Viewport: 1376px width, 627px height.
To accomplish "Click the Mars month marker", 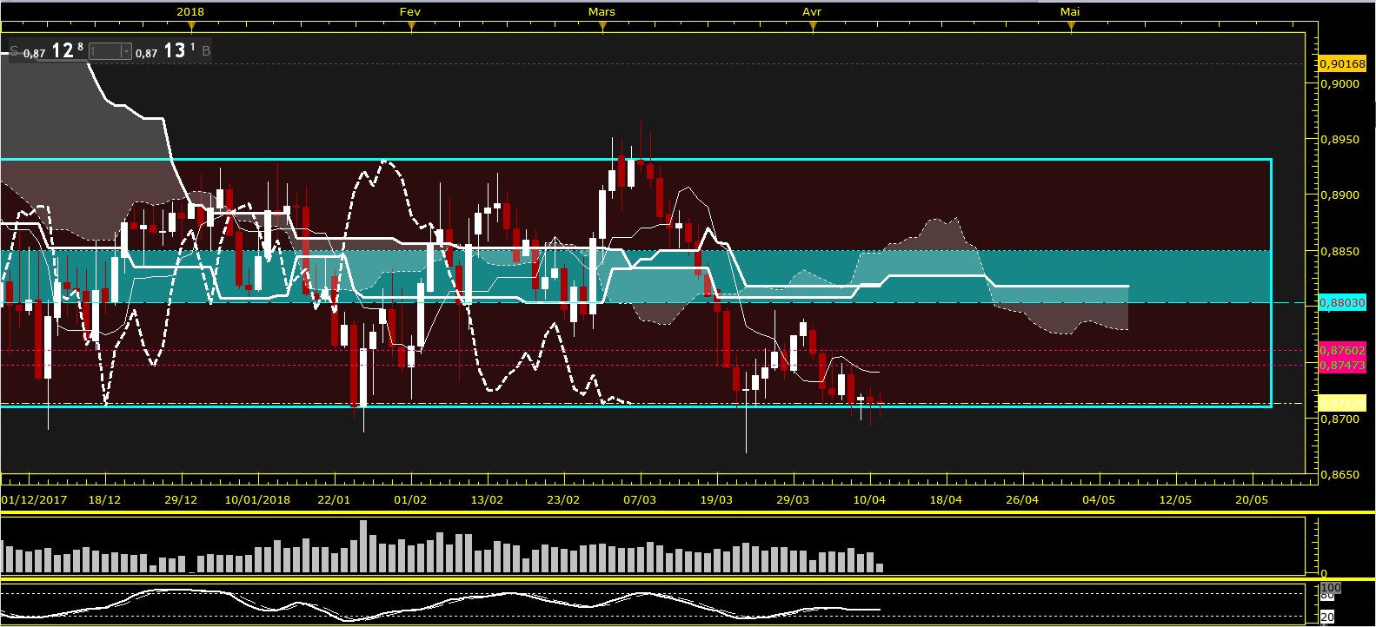I will tap(602, 11).
